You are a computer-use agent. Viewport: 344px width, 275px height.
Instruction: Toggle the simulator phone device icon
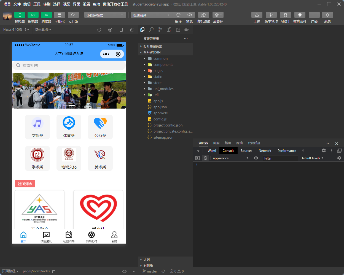[x=121, y=30]
